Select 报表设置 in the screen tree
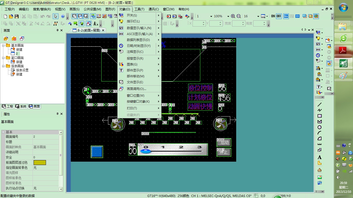353x198 pixels. [x=22, y=70]
